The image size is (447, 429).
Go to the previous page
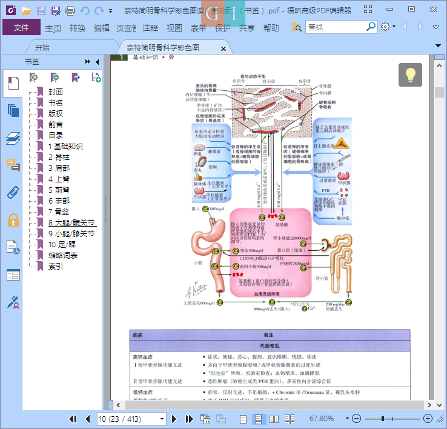pyautogui.click(x=88, y=419)
